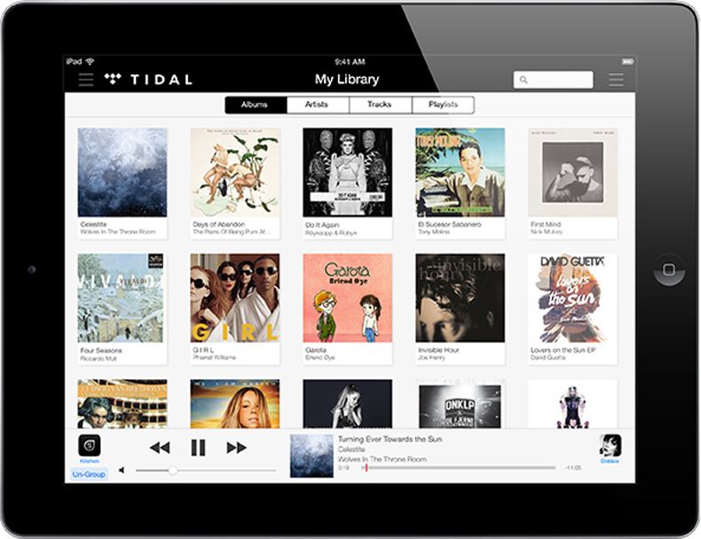701x539 pixels.
Task: Click 'Erlend Øye' artist name
Action: click(x=319, y=357)
